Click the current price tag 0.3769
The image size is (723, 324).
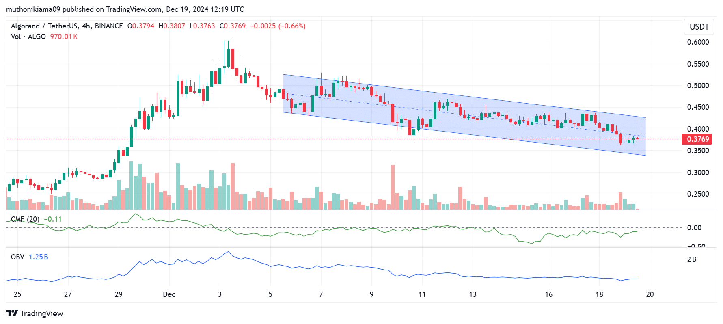pyautogui.click(x=698, y=139)
